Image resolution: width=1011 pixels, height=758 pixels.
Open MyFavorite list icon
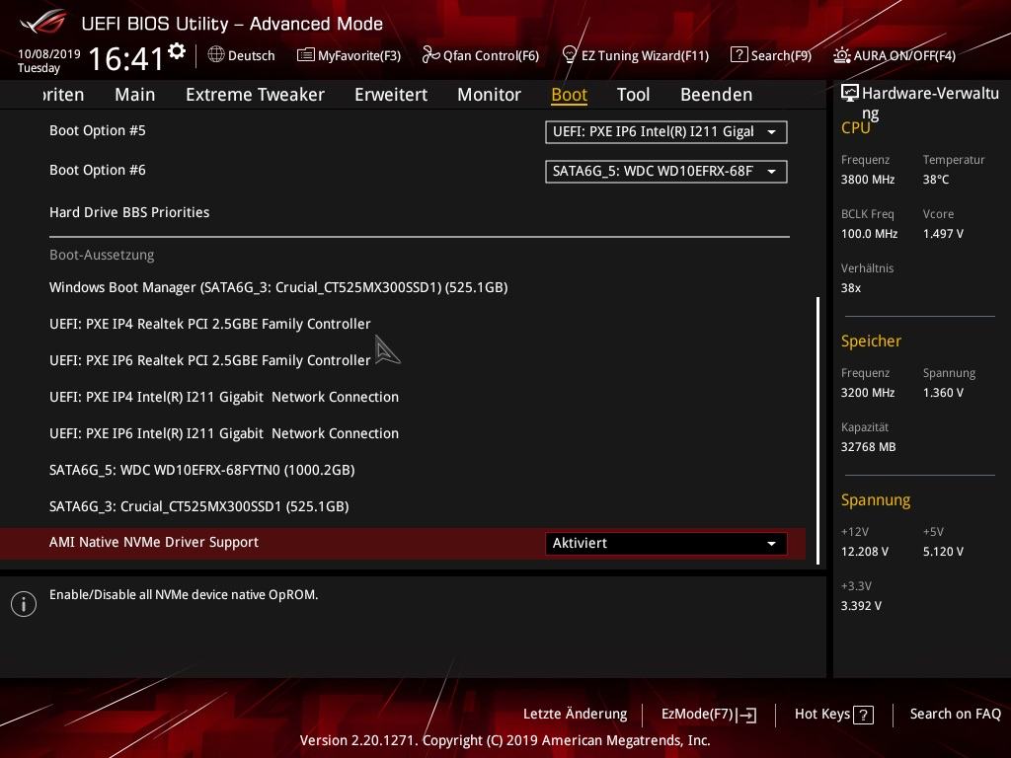(306, 55)
